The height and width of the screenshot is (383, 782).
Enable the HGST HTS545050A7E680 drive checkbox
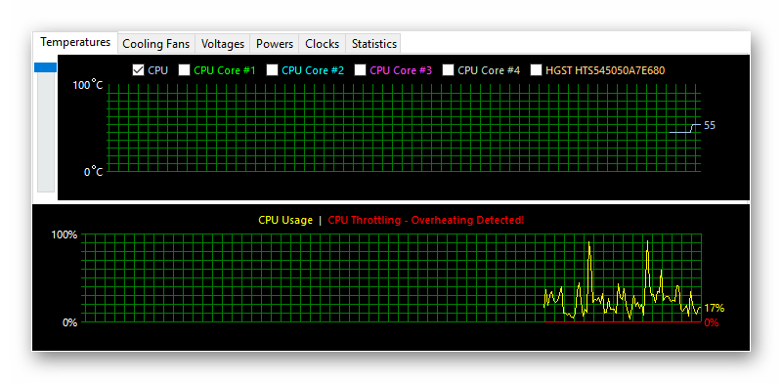pyautogui.click(x=536, y=70)
